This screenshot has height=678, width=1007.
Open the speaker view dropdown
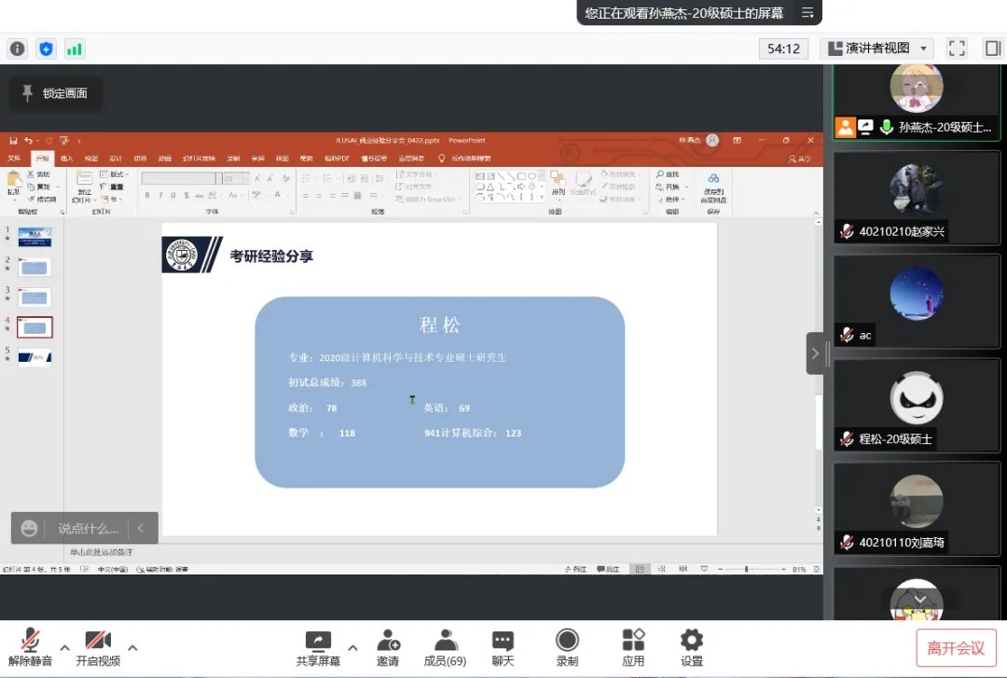click(x=876, y=48)
